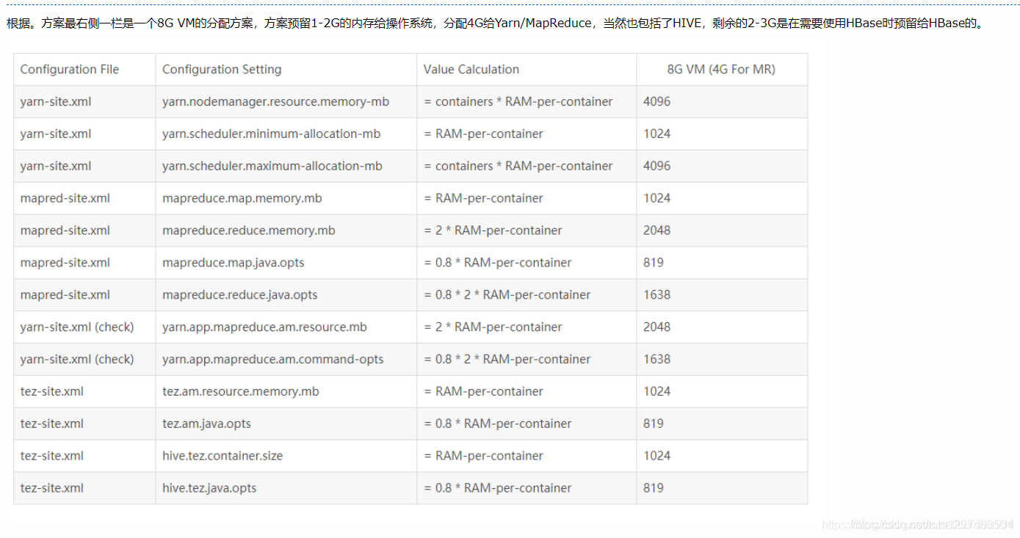
Task: Click tez-site.xml in the tez.am.java.opts row
Action: (x=52, y=424)
